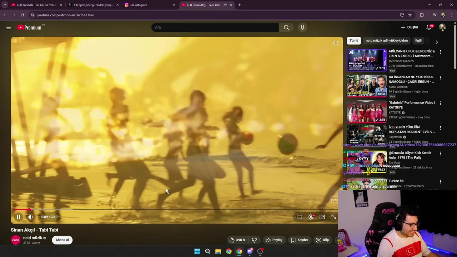Viewport: 457px width, 257px height.
Task: Save video with Kaydet button
Action: [299, 240]
